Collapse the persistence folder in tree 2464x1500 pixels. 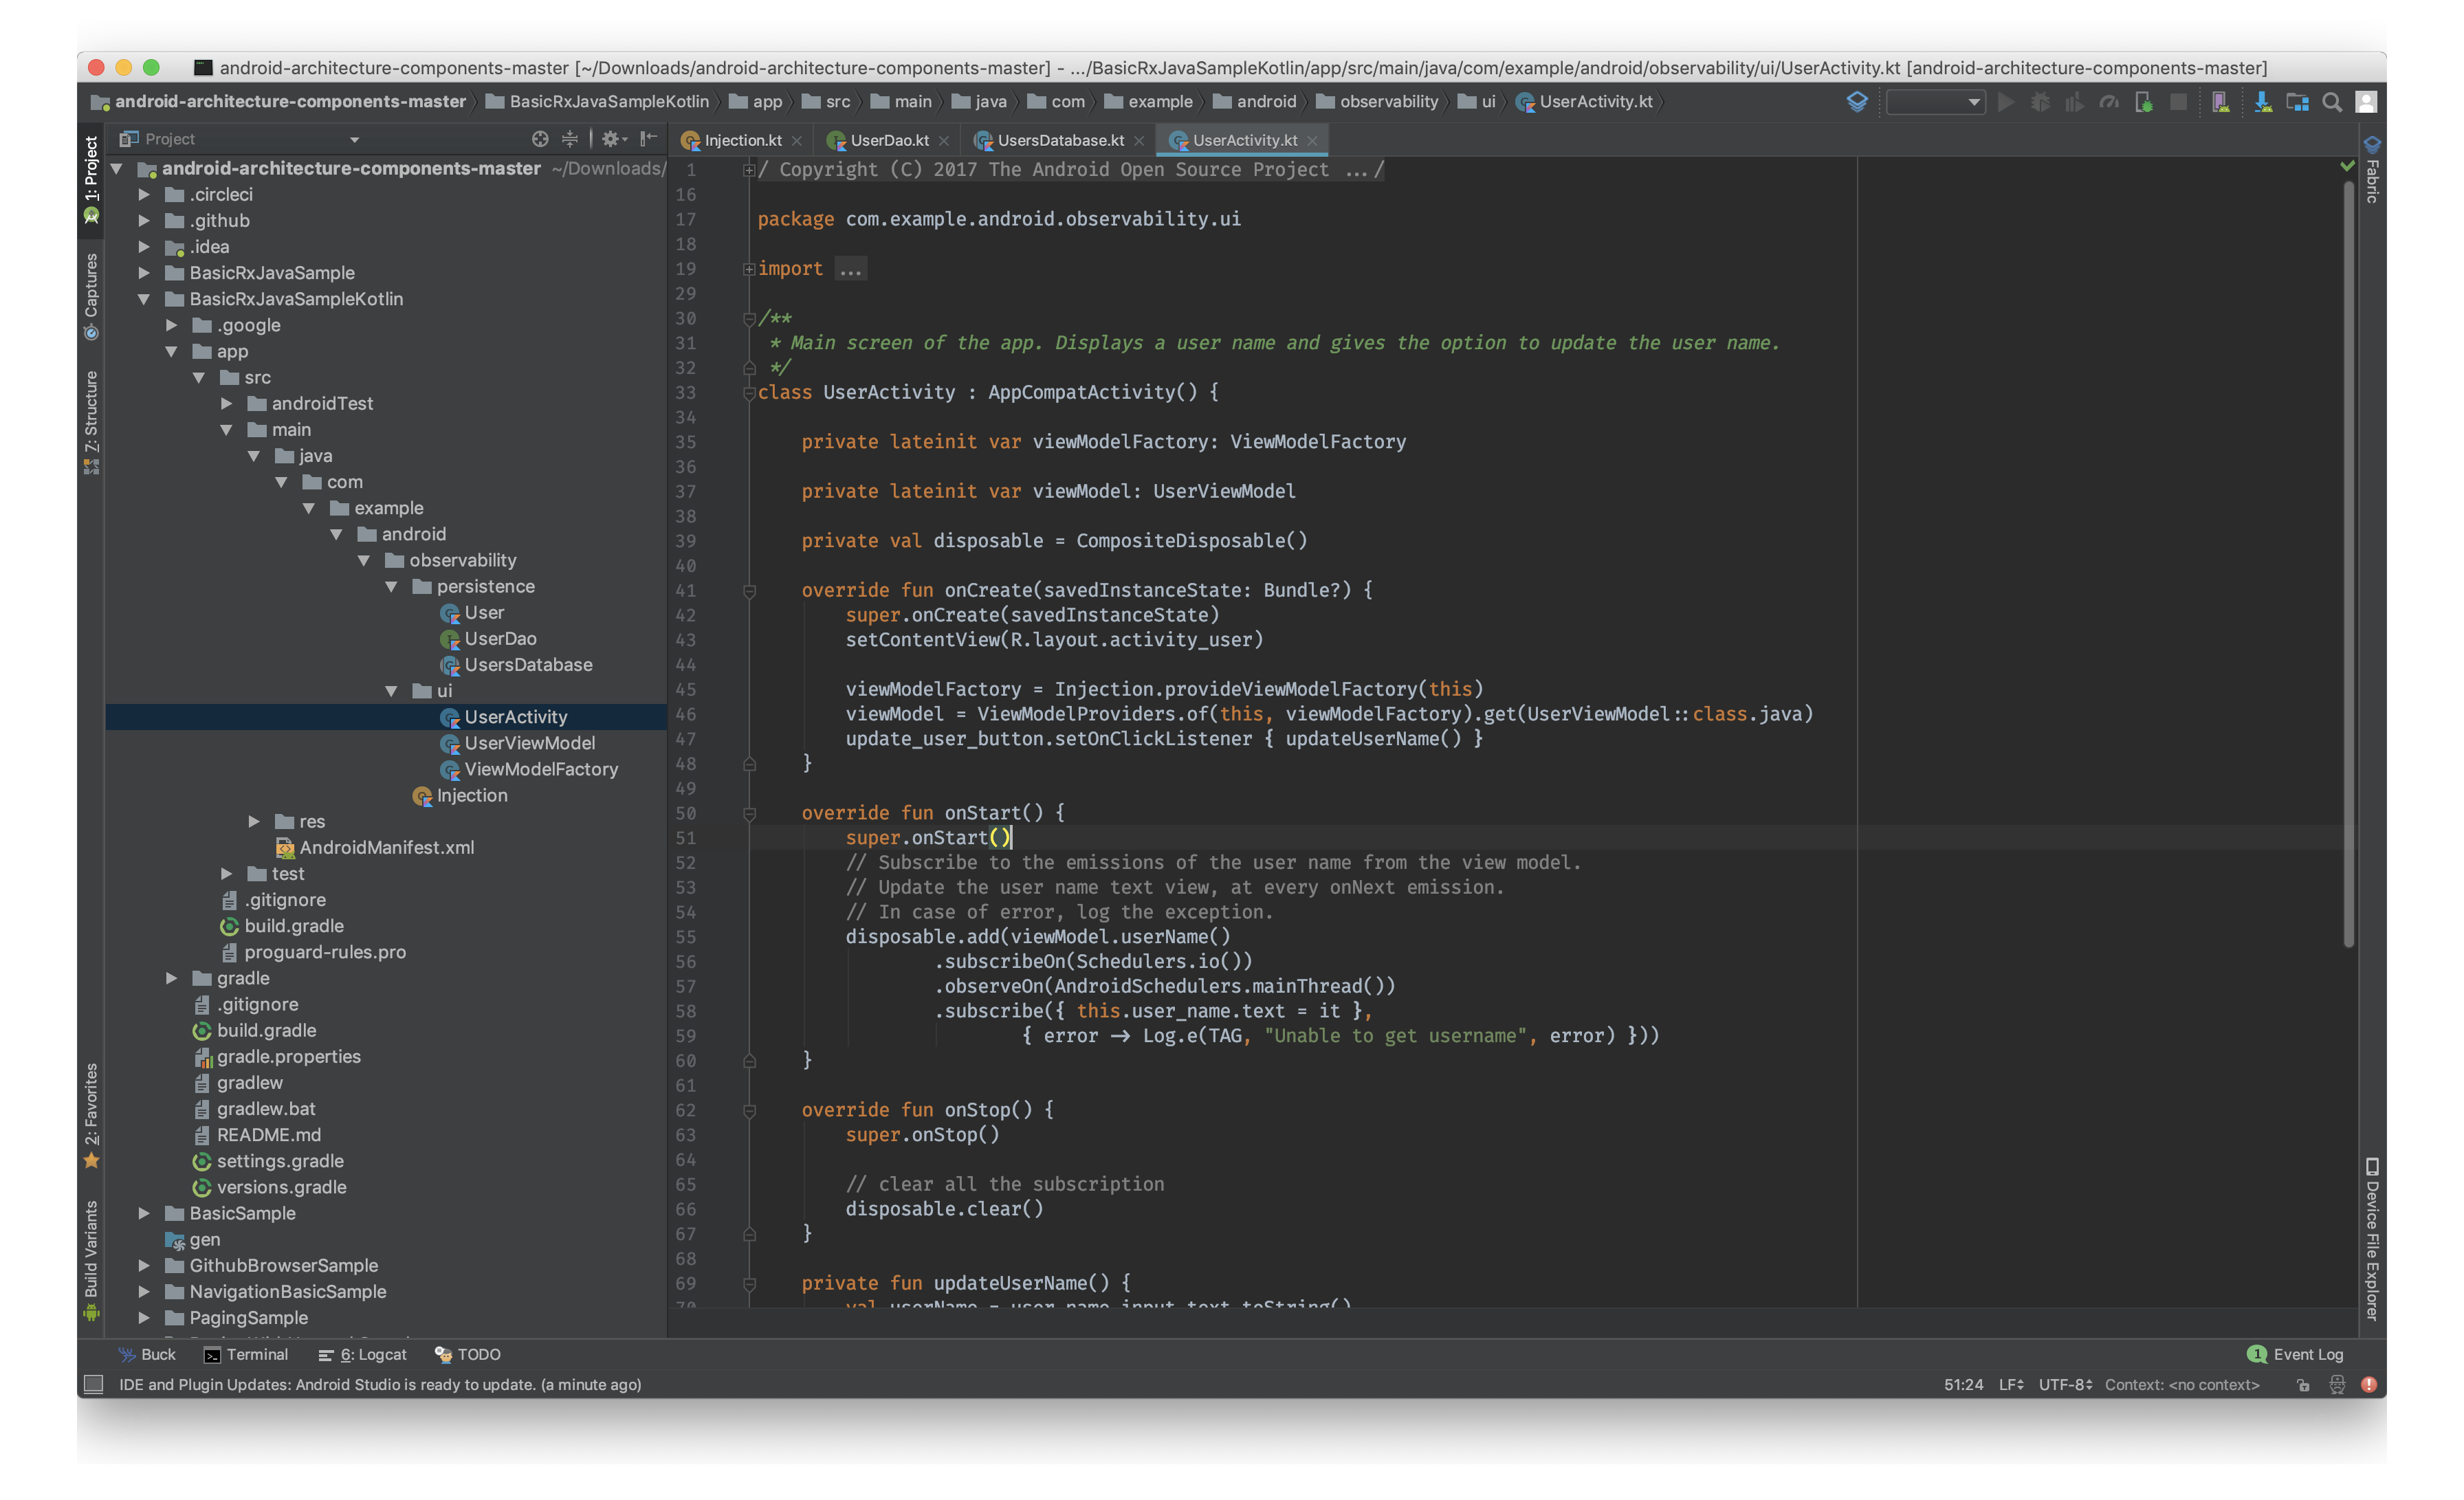click(x=392, y=587)
